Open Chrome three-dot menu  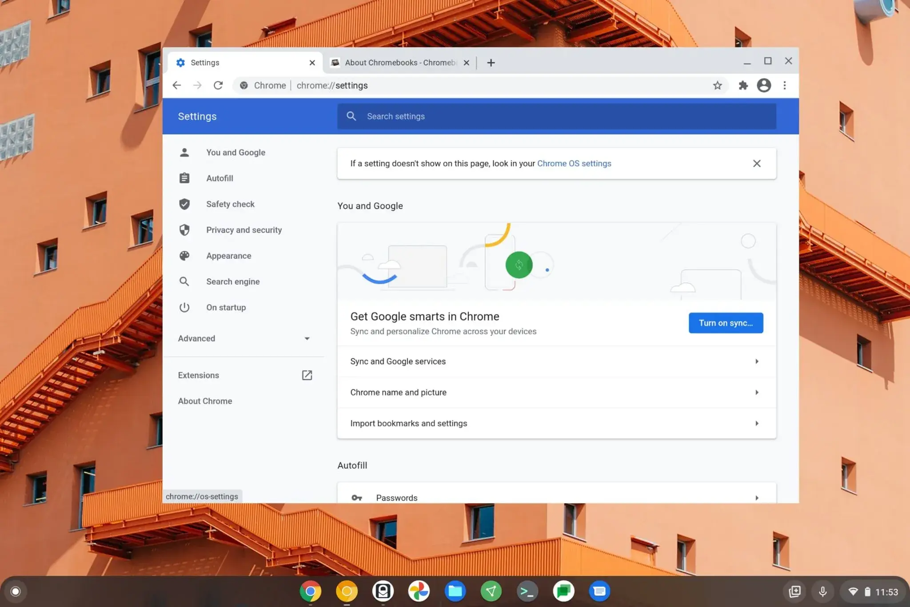(x=785, y=85)
